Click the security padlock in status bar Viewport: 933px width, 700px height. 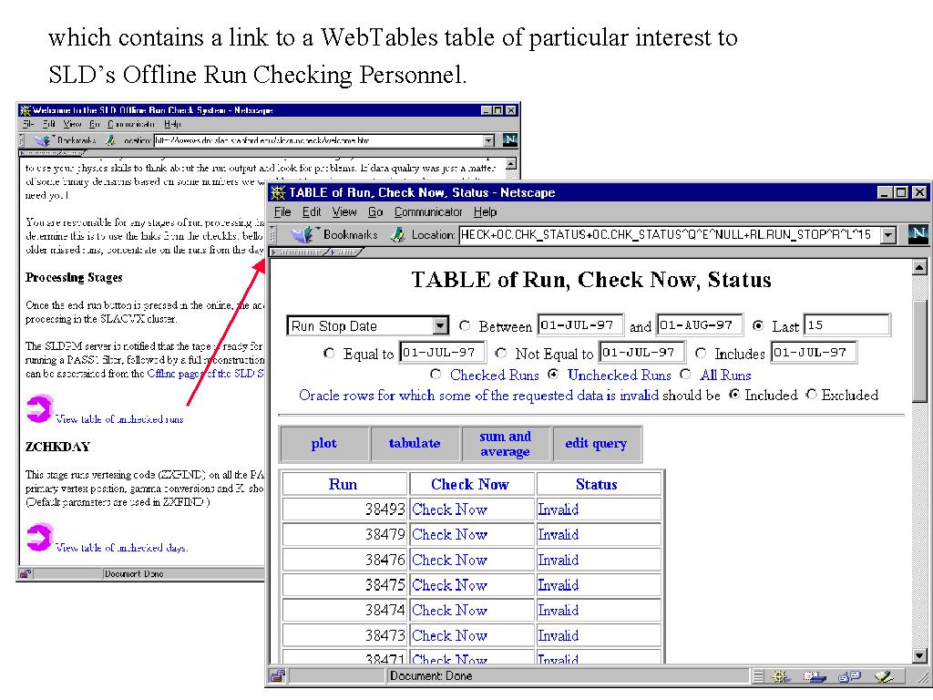point(277,676)
